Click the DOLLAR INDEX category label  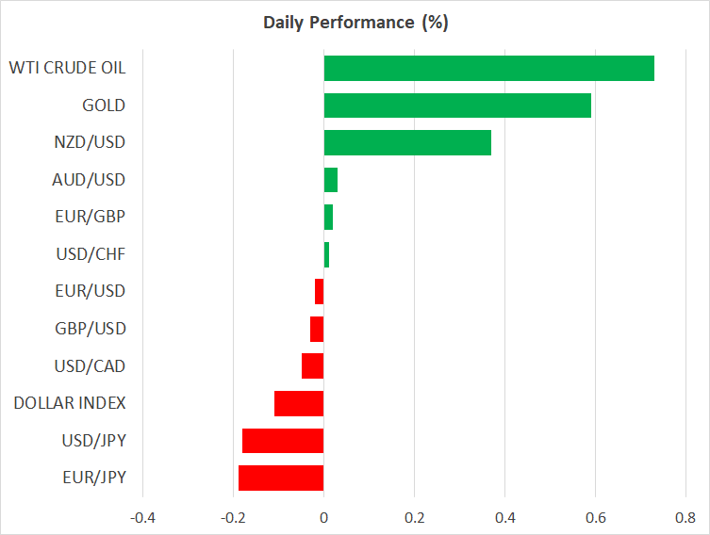(x=70, y=403)
